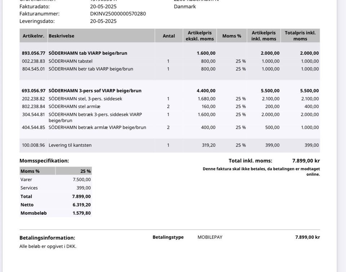
Task: Select SÖDERHAMN betr tab VIARP description
Action: [x=91, y=69]
